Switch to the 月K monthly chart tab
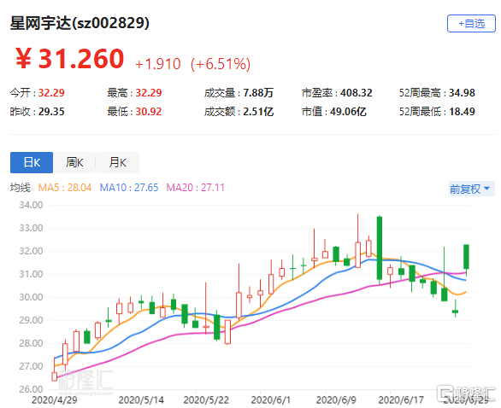 118,162
